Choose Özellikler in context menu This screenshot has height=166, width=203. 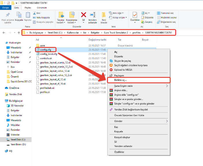139,152
